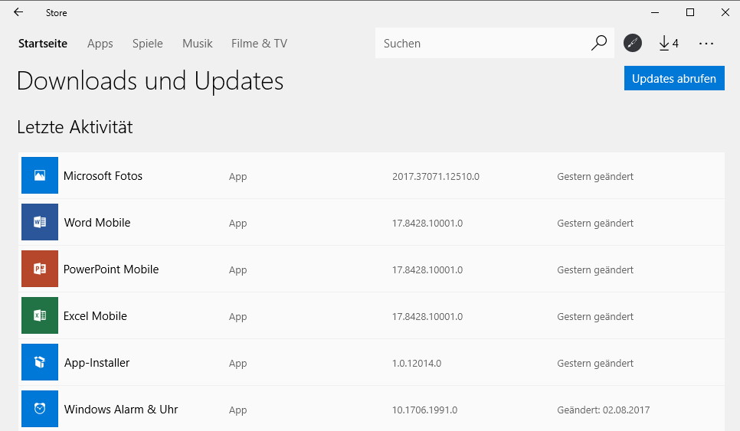The height and width of the screenshot is (431, 740).
Task: Select the Excel Mobile version number row
Action: [427, 316]
